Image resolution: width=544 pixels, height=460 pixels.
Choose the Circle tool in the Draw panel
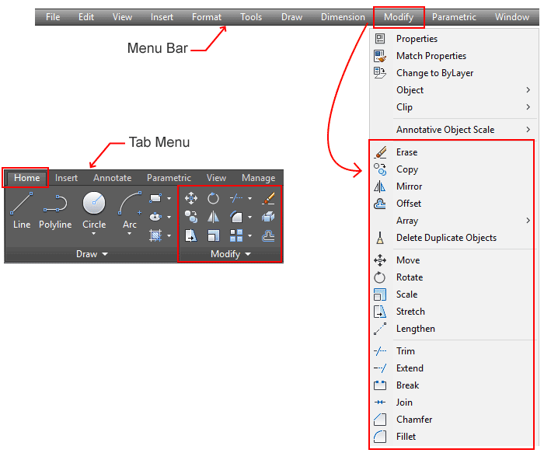[x=94, y=210]
